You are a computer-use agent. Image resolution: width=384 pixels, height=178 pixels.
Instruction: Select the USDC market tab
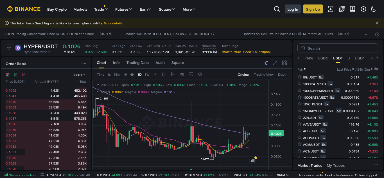(x=323, y=58)
